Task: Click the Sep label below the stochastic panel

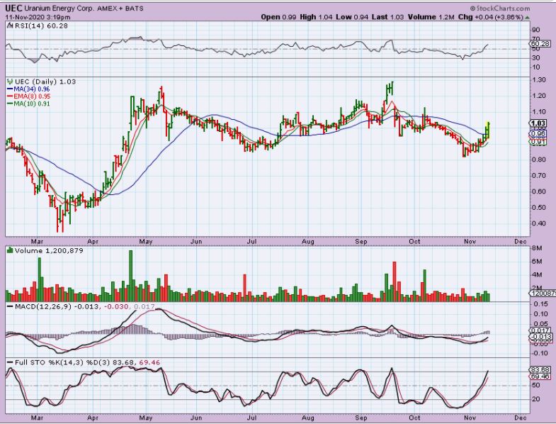Action: [x=361, y=418]
